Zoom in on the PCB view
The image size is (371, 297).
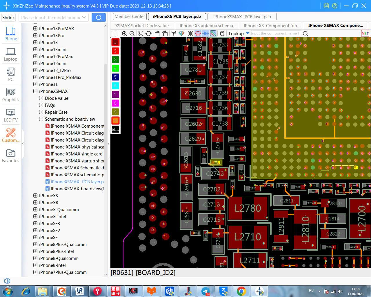124,33
